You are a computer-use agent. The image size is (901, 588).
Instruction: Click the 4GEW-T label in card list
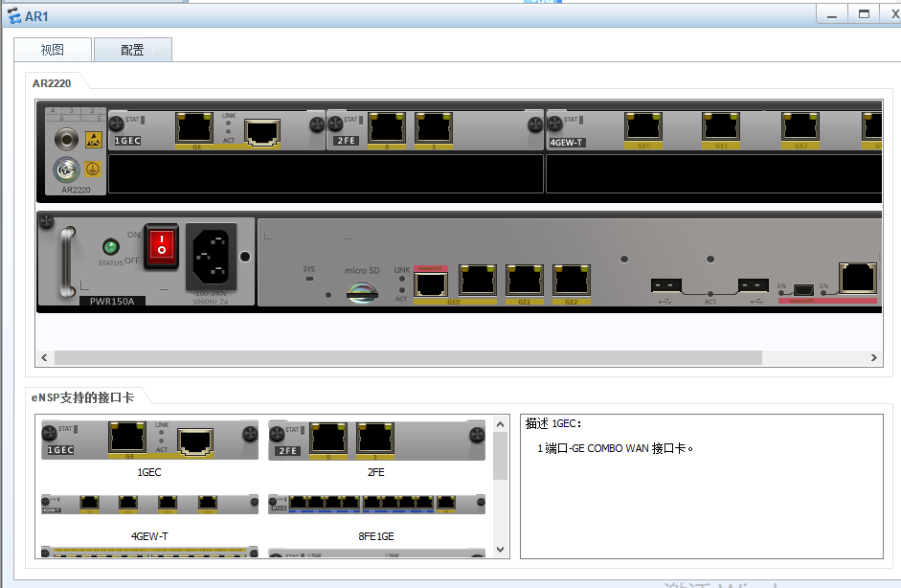point(149,536)
